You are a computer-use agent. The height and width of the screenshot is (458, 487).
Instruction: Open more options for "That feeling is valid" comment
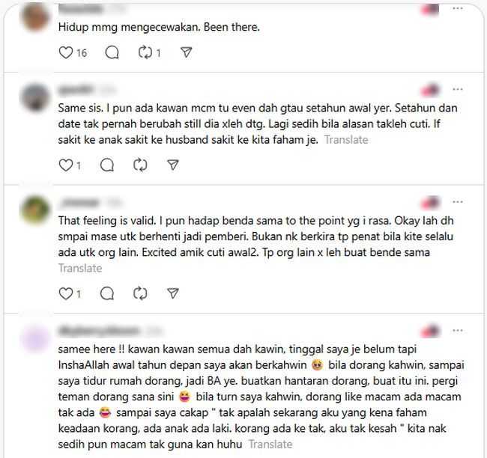(458, 202)
